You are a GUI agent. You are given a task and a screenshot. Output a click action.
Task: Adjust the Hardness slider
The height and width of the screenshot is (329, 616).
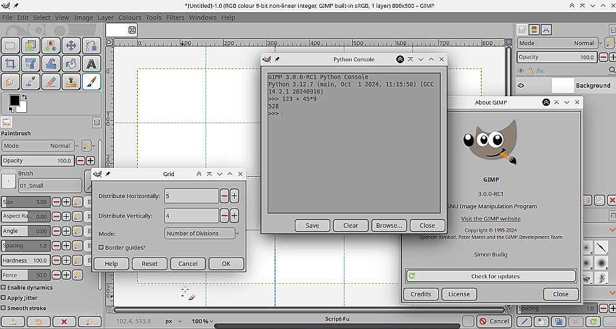[26, 261]
